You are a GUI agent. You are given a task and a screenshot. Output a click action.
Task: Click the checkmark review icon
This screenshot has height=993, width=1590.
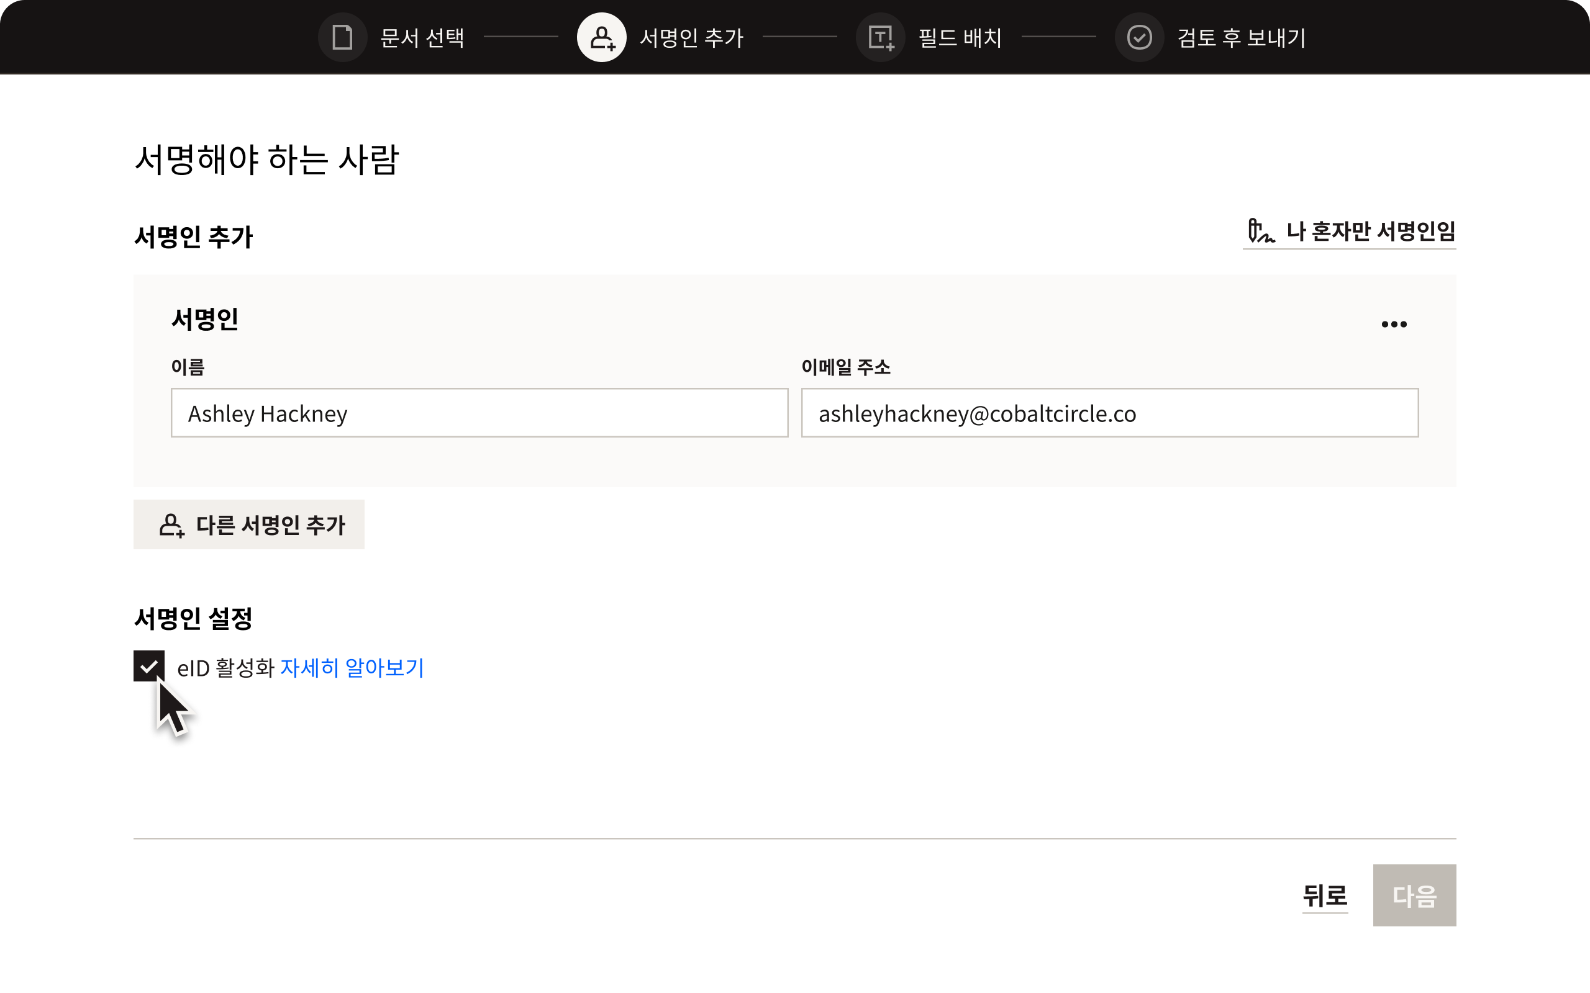pyautogui.click(x=1139, y=37)
